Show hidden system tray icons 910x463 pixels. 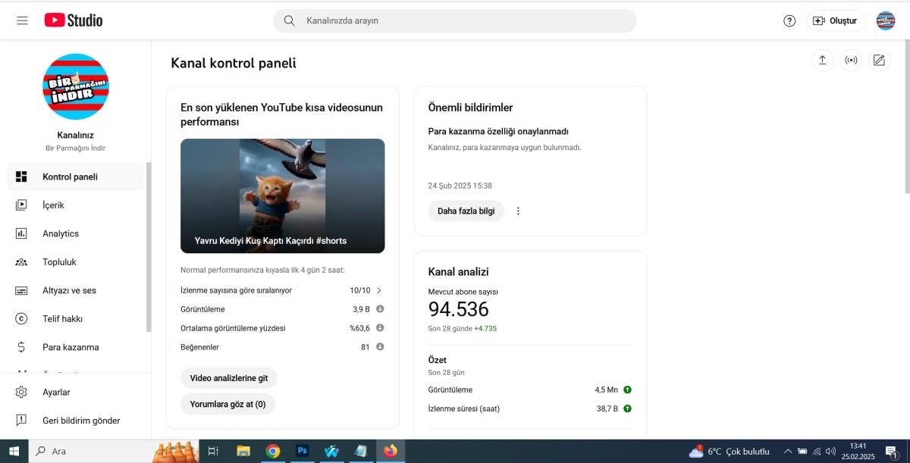(788, 451)
